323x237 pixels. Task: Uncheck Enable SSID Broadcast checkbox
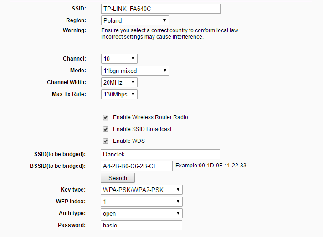[x=106, y=129]
